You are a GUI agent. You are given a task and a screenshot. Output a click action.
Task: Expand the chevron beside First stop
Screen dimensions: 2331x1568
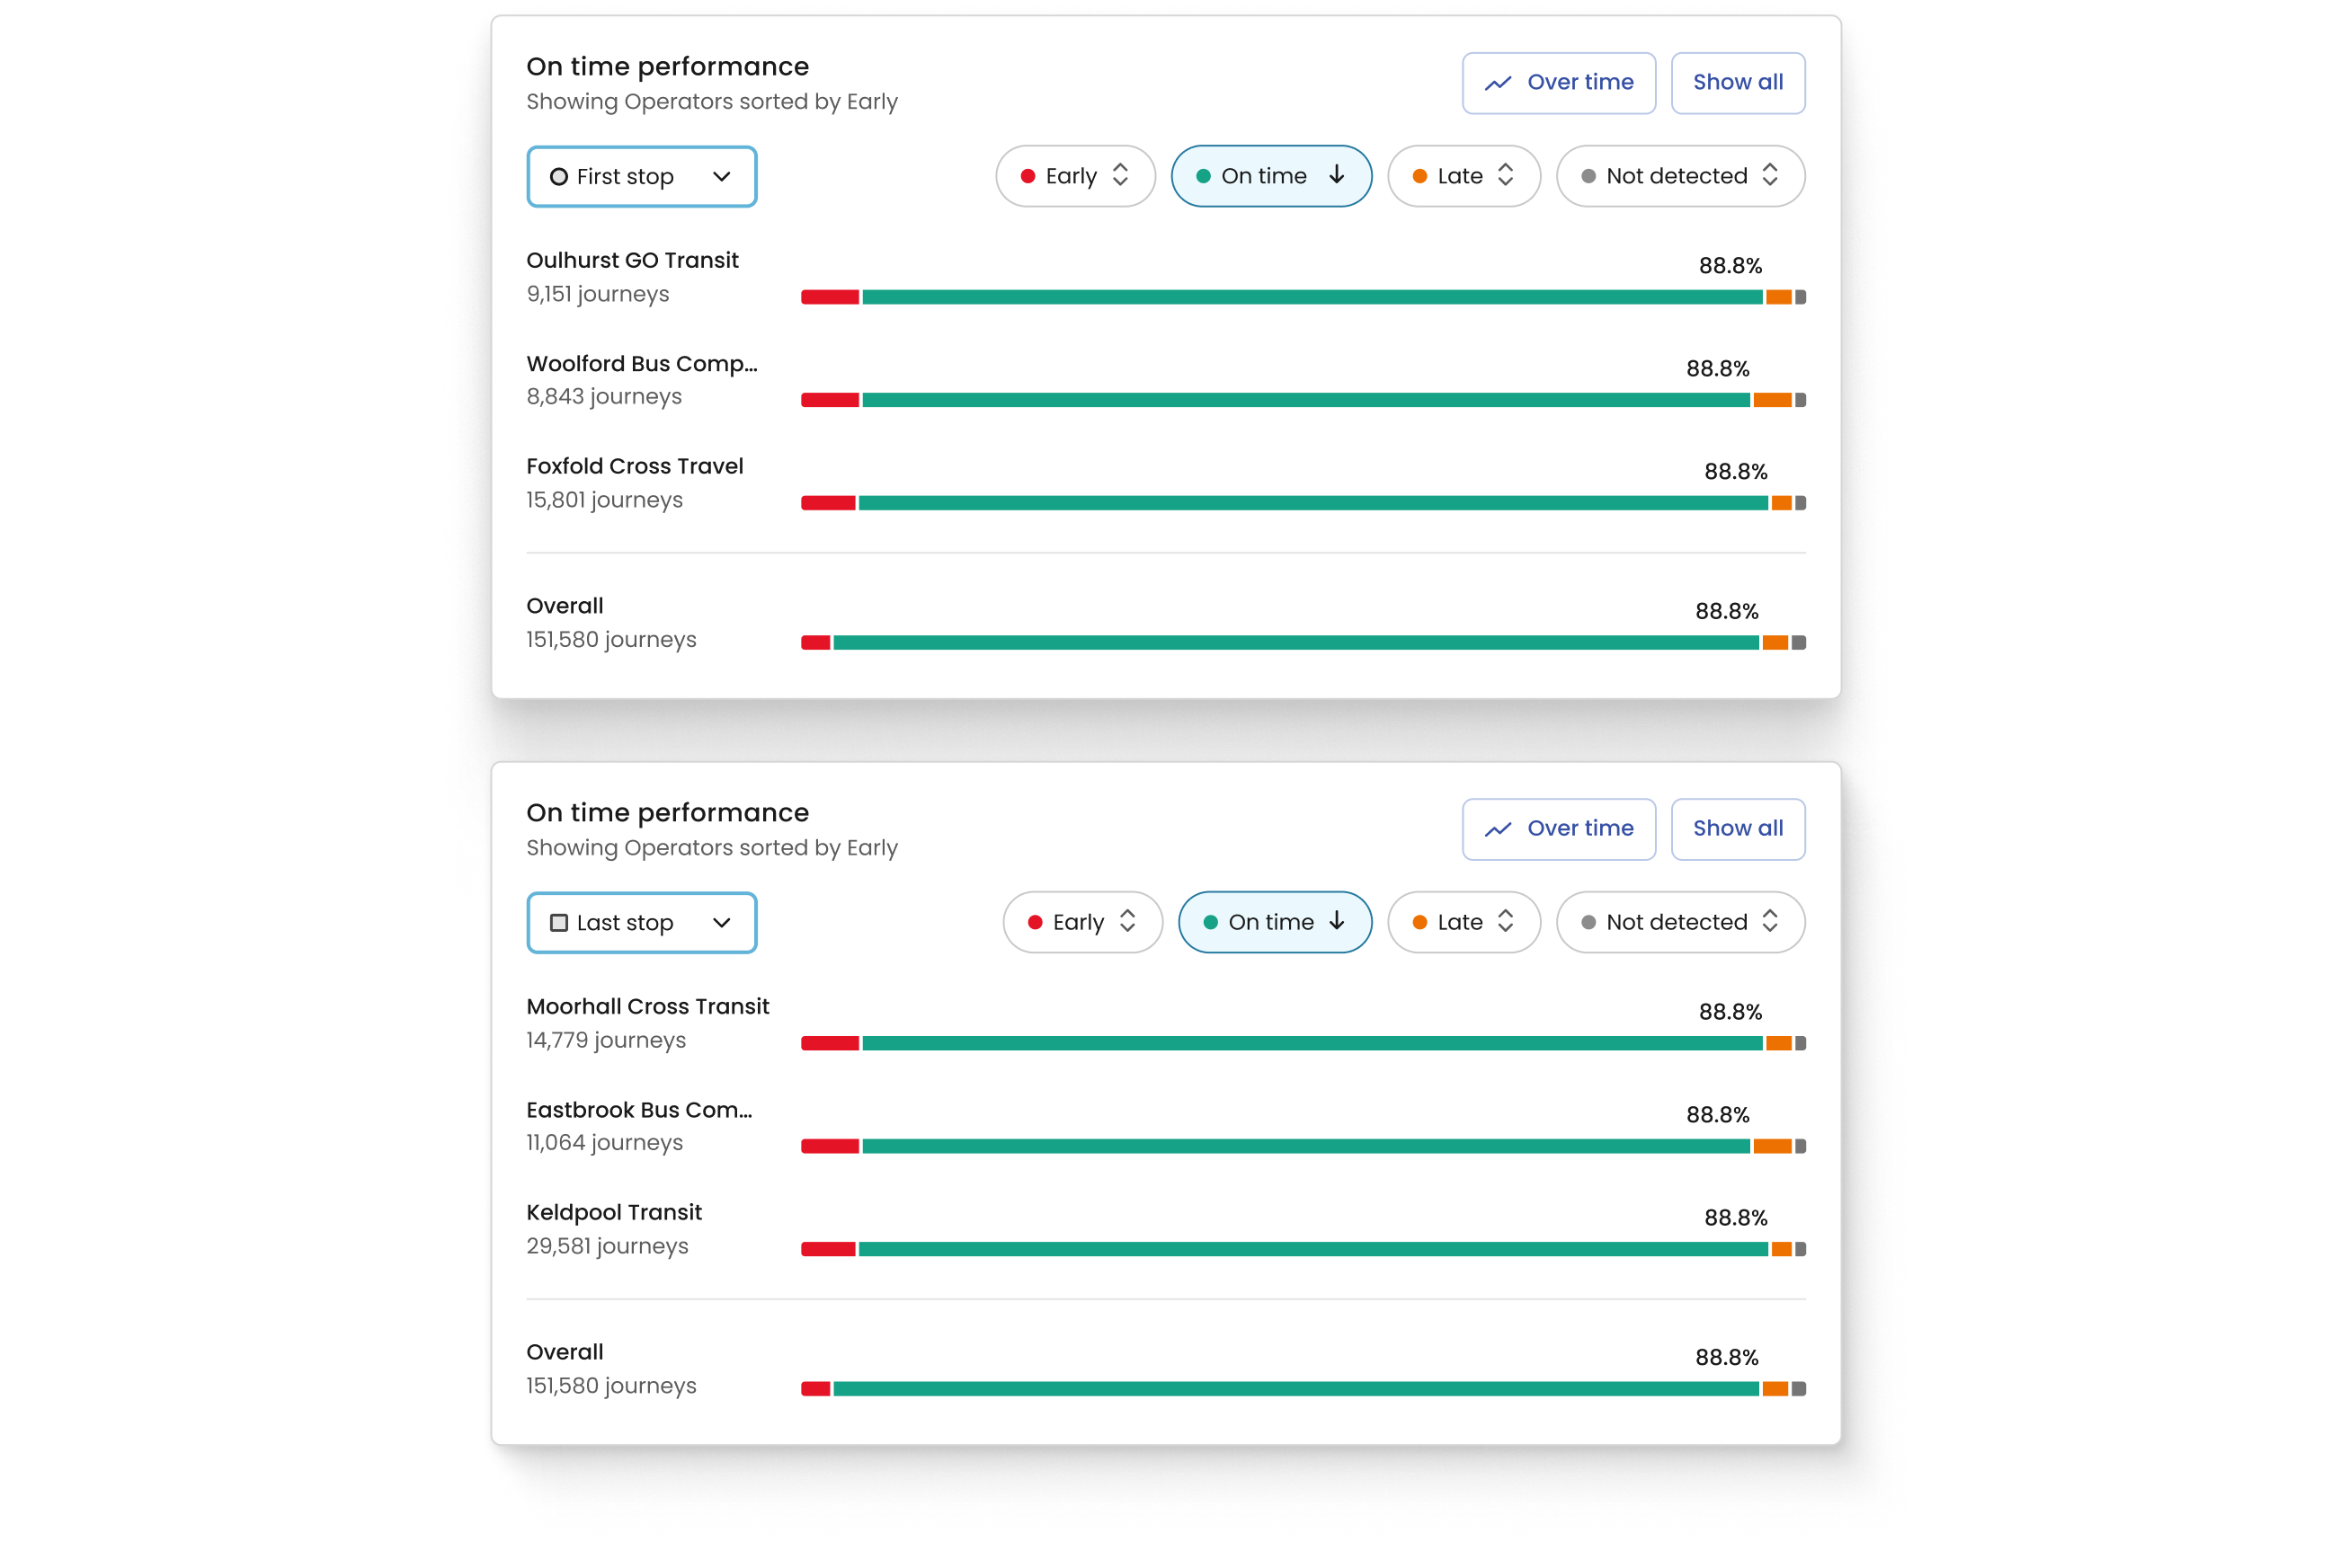click(x=721, y=177)
